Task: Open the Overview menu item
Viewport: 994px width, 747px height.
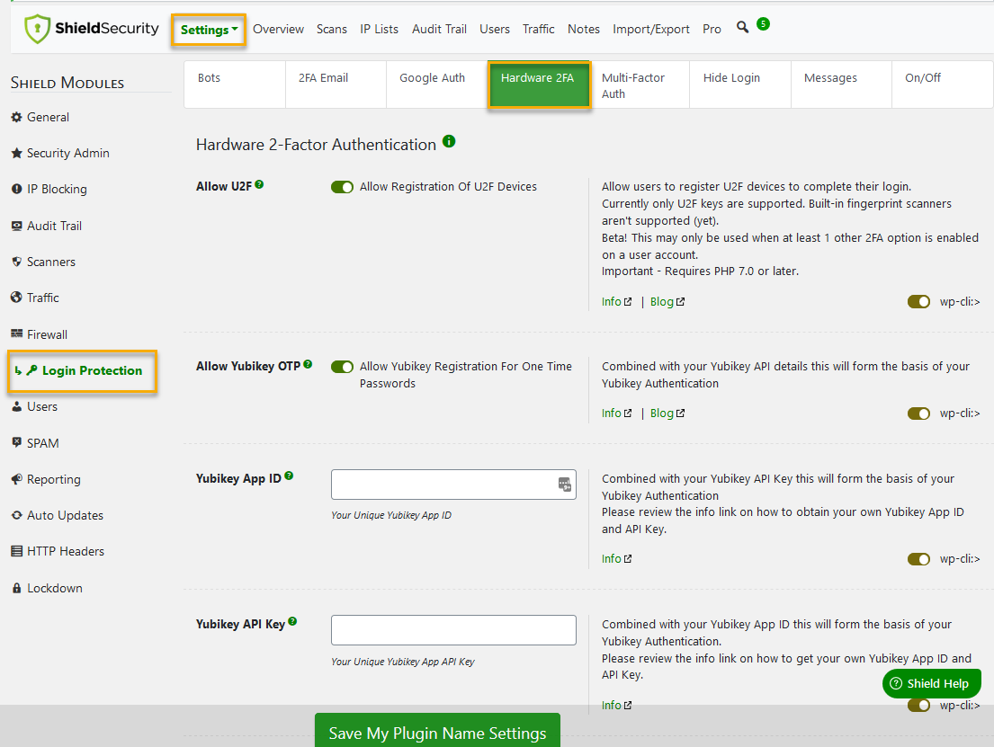Action: tap(278, 29)
